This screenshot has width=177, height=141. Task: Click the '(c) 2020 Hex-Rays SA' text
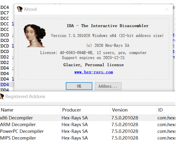(x=108, y=46)
